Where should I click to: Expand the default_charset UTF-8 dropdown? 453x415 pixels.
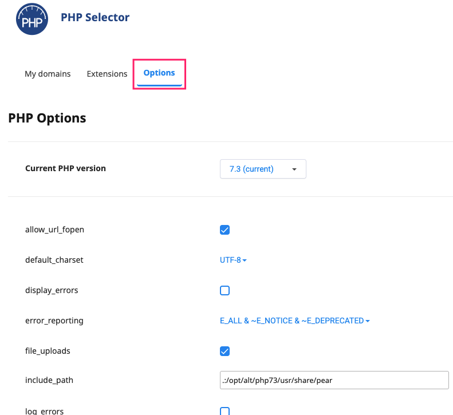point(233,260)
